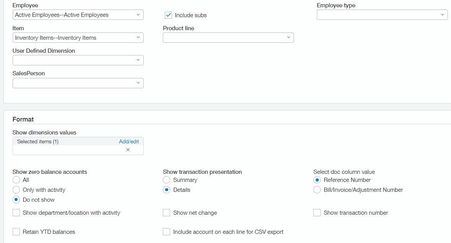
Task: Open the SalesPerson dropdown
Action: (78, 83)
